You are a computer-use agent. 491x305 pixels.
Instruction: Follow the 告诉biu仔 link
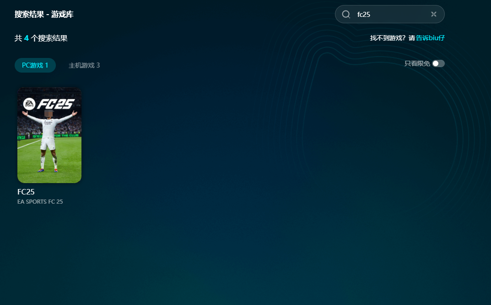click(x=430, y=38)
